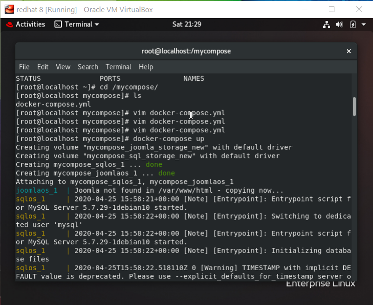373x305 pixels.
Task: Click the volume speaker icon
Action: [340, 25]
